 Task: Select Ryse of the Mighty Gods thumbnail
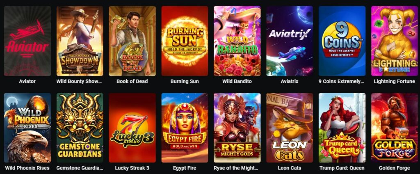237,128
